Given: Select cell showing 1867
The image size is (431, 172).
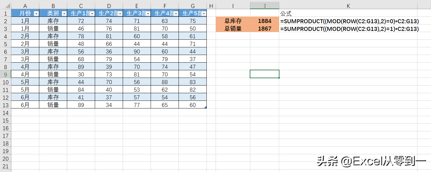Looking at the screenshot, I should (264, 29).
